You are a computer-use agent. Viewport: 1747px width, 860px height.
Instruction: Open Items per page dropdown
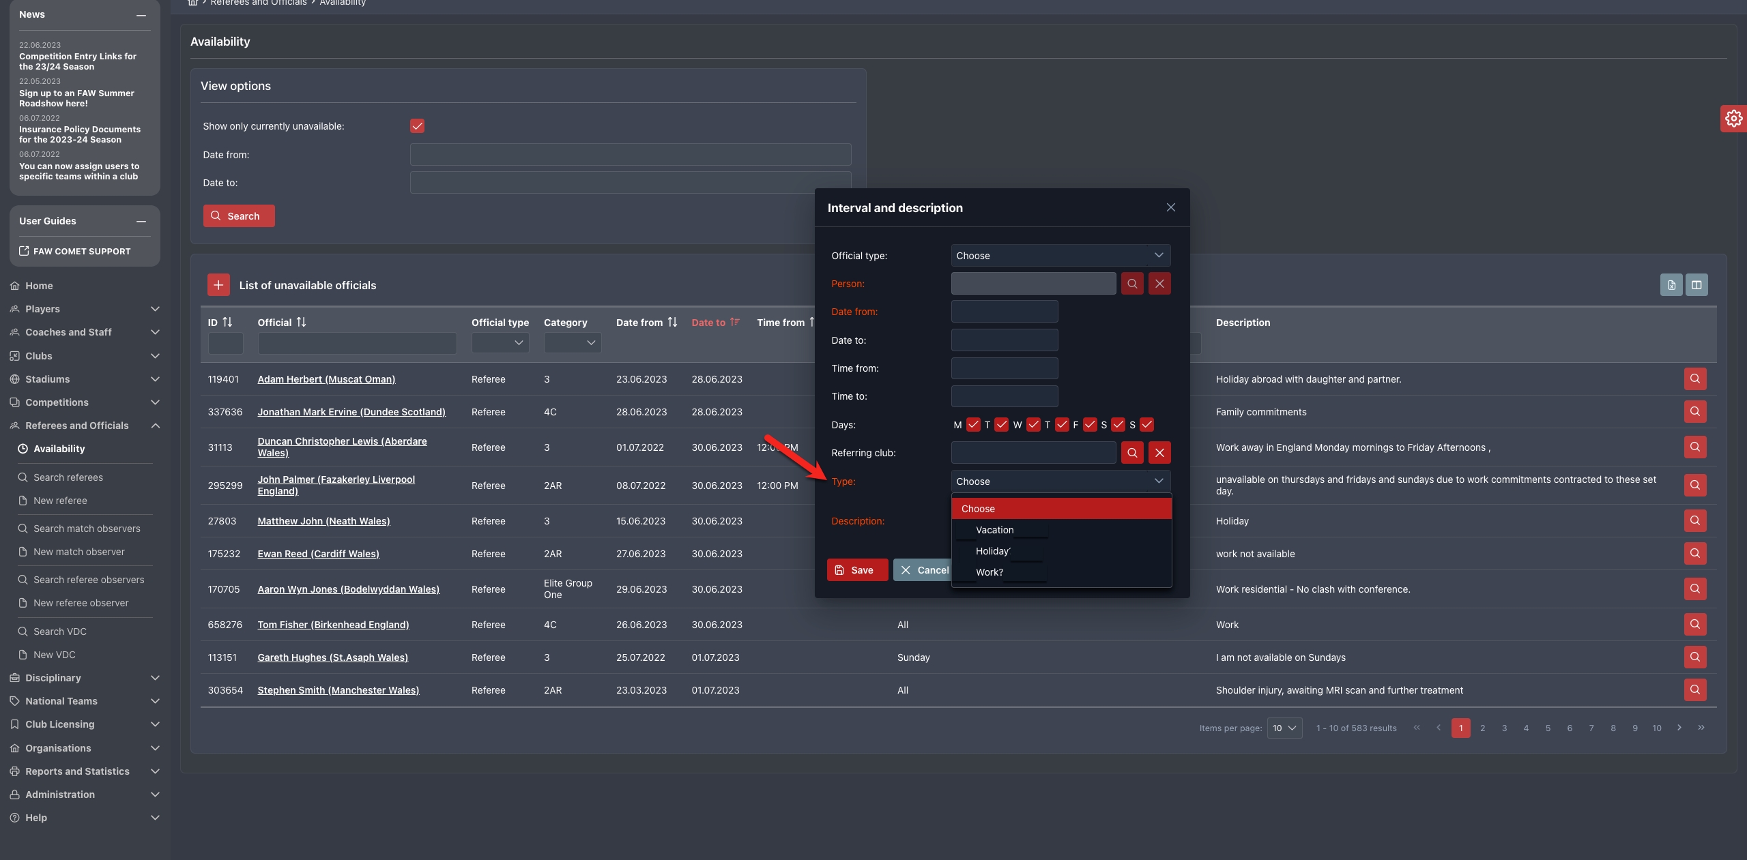point(1284,728)
